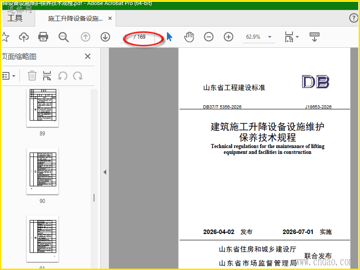The image size is (360, 270).
Task: Collapse the navigation pane with left triangle
Action: 105,172
